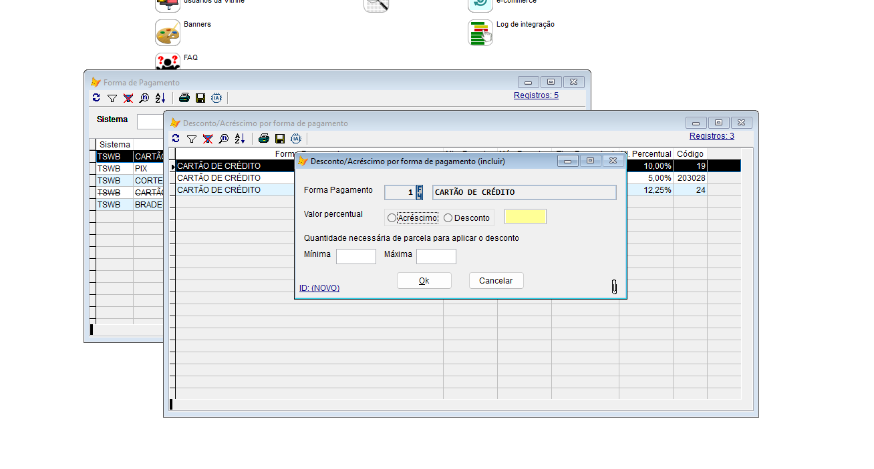Minimize the incluir dialog

(x=568, y=161)
